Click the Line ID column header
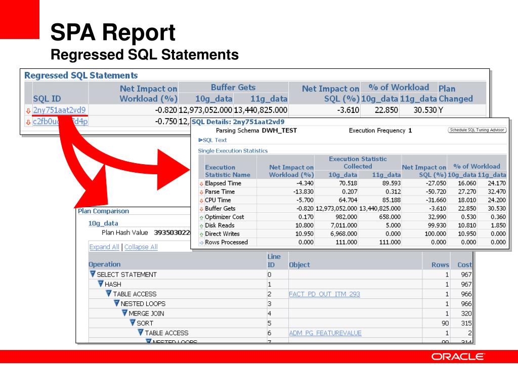 [x=274, y=260]
